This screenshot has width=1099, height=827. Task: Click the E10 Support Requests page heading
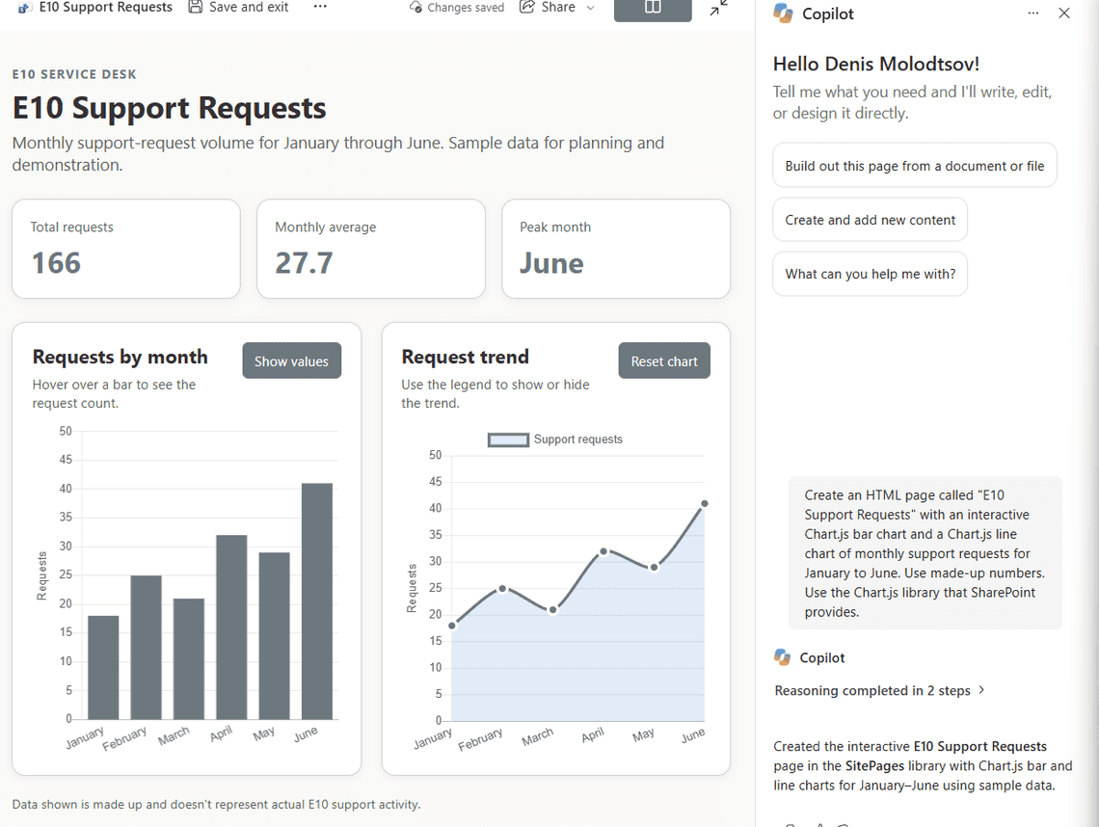pyautogui.click(x=169, y=108)
